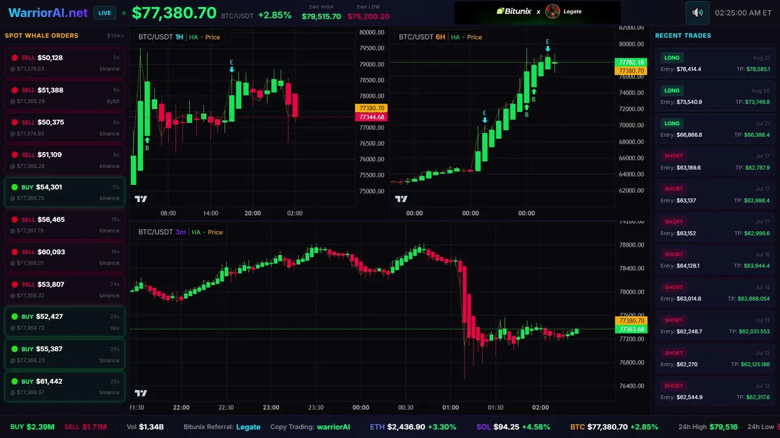Viewport: 780px width, 438px height.
Task: Select the SHORT trade with entry $62,248.7
Action: pyautogui.click(x=715, y=326)
